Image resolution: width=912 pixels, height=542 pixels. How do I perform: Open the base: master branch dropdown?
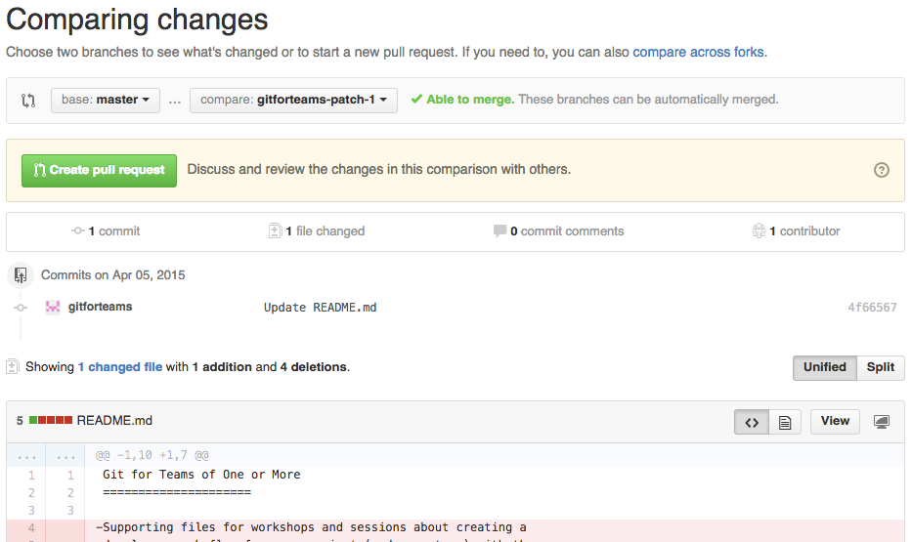pos(106,100)
